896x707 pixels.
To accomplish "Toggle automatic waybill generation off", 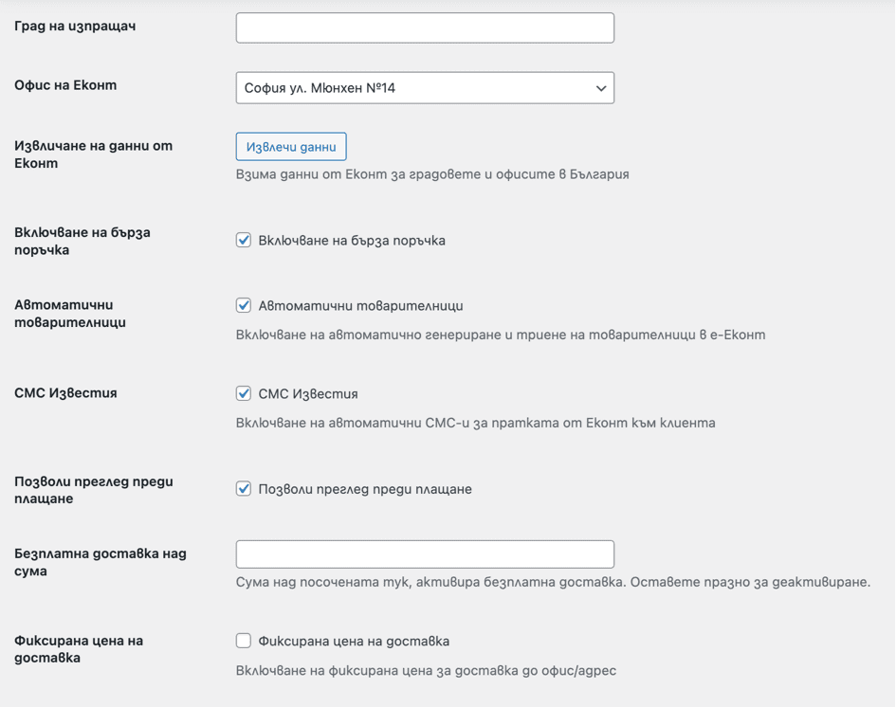I will point(244,304).
